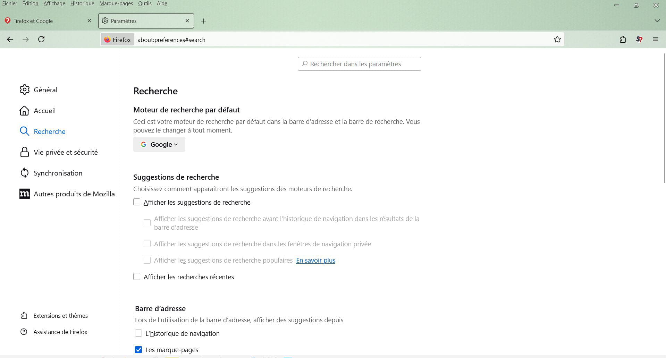Viewport: 666px width, 358px height.
Task: Click the Synchronisation arrows icon
Action: (24, 173)
